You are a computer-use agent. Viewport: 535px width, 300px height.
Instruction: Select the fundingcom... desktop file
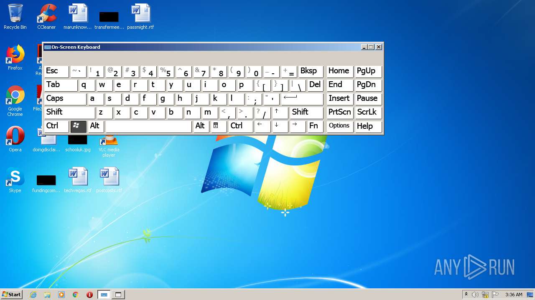tap(46, 184)
